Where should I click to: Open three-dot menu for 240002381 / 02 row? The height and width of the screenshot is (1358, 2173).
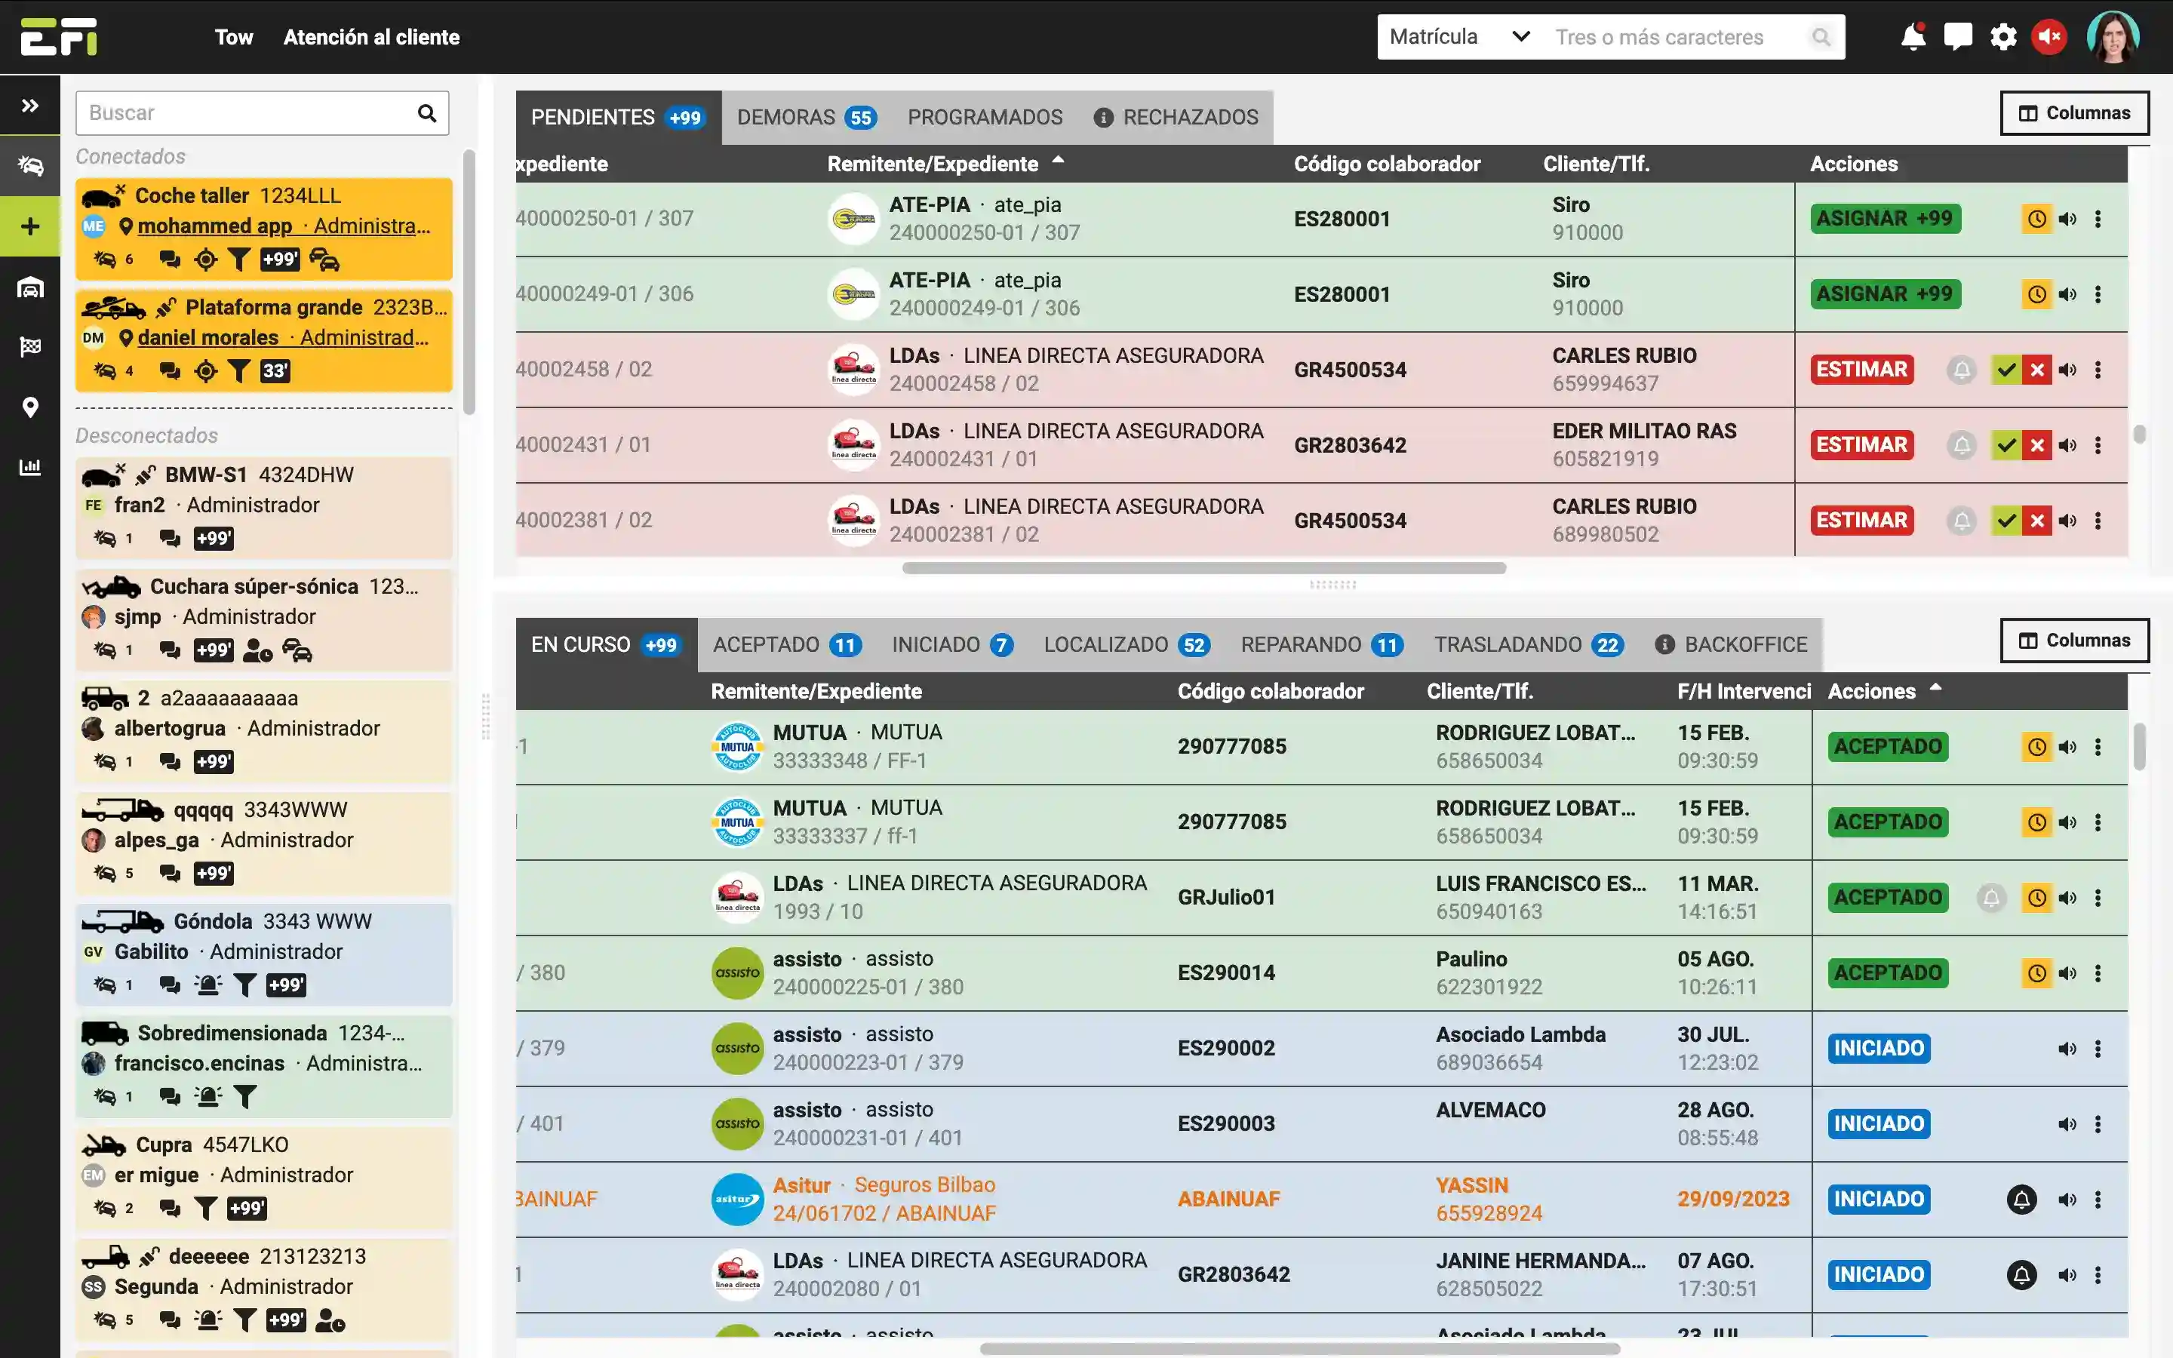point(2098,521)
